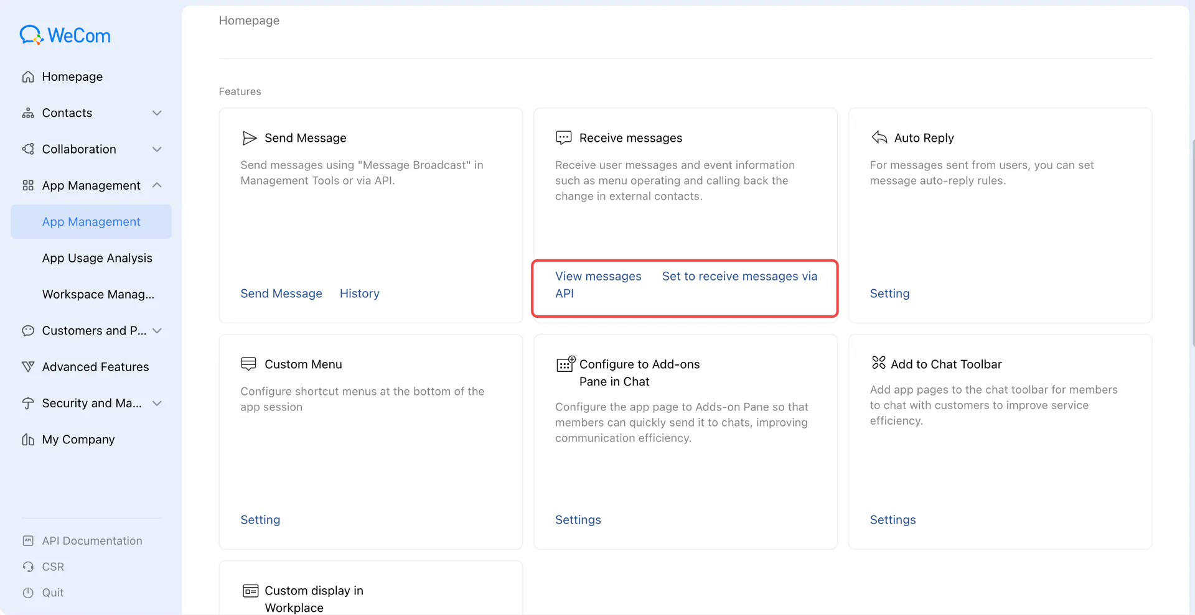This screenshot has width=1195, height=615.
Task: Click the View messages link
Action: tap(598, 276)
